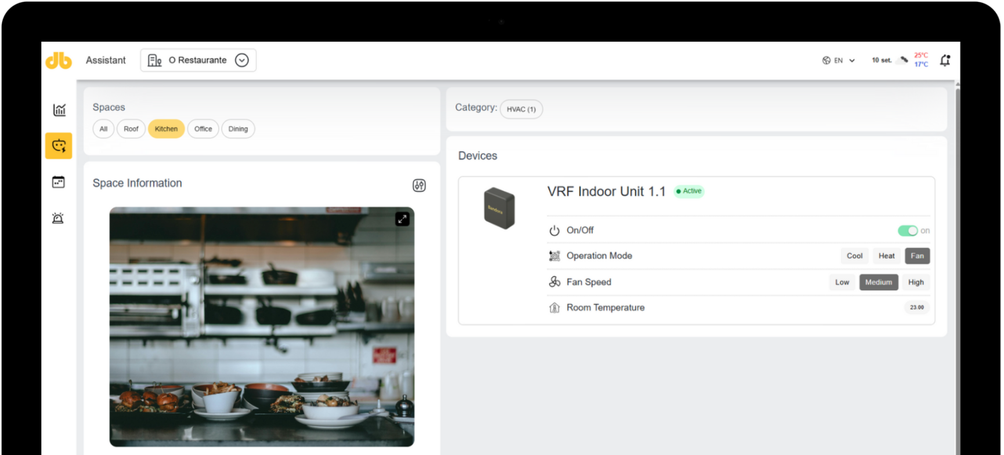Image resolution: width=1004 pixels, height=455 pixels.
Task: Expand the kitchen photo to fullscreen
Action: tap(402, 219)
